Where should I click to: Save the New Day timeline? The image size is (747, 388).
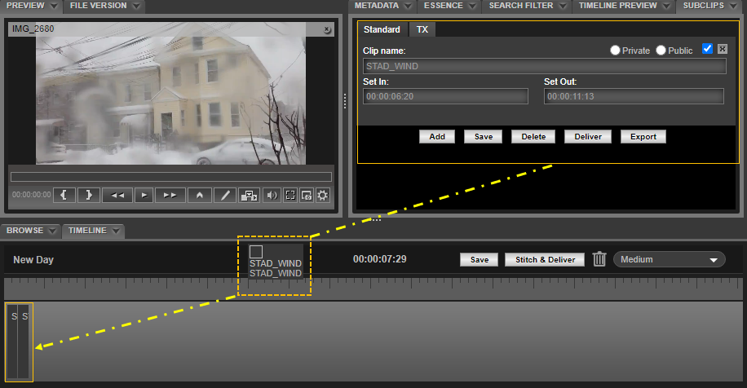click(x=480, y=259)
